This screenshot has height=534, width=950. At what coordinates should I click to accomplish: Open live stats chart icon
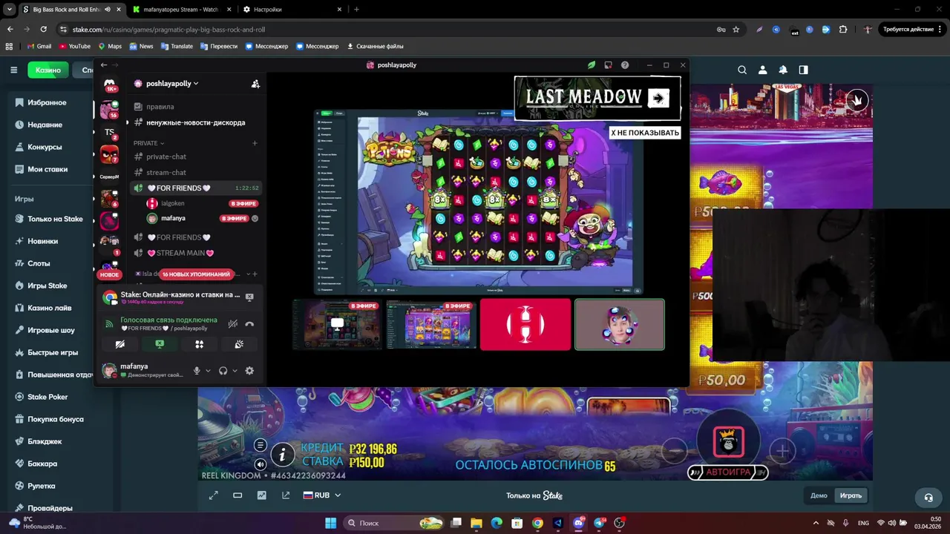pyautogui.click(x=261, y=495)
